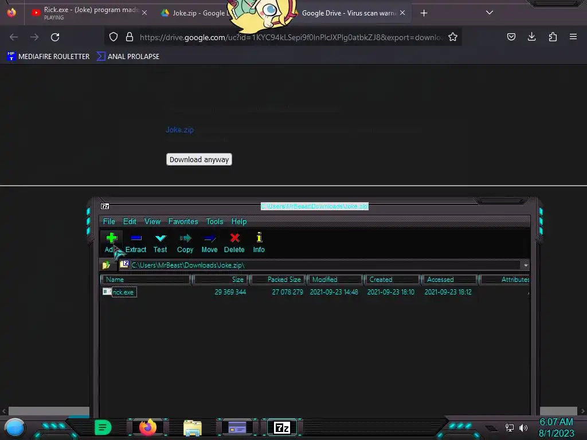Open Firefox from the taskbar
This screenshot has height=440, width=587.
(148, 427)
